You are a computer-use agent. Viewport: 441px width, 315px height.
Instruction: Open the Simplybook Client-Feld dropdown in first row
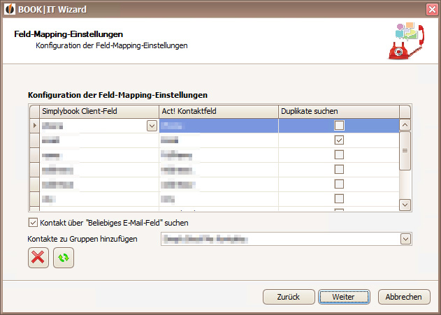(152, 126)
